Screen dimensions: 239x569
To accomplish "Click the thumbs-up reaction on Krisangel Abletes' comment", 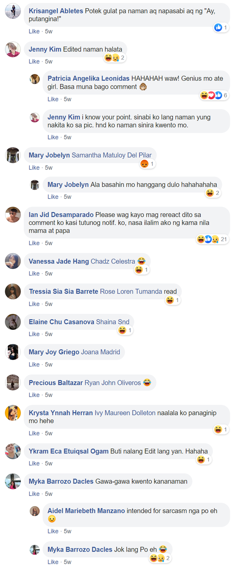I will tap(218, 27).
